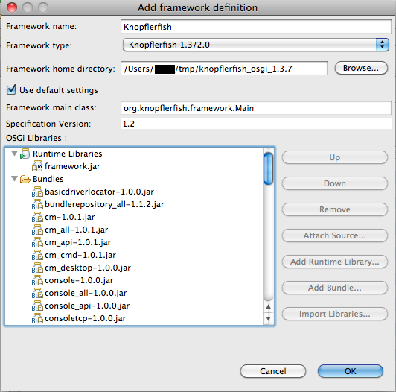Select cm_cmd-1.0.1.jar entry text
The height and width of the screenshot is (392, 396).
(x=80, y=255)
